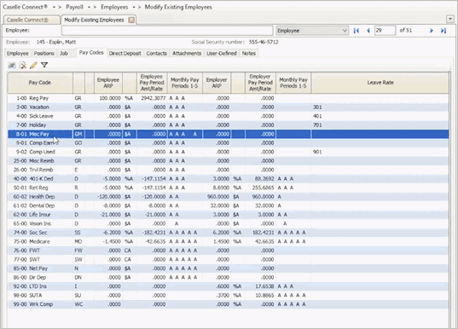Open the Payroll breadcrumb dropdown arrow
This screenshot has height=329, width=458.
tap(89, 7)
